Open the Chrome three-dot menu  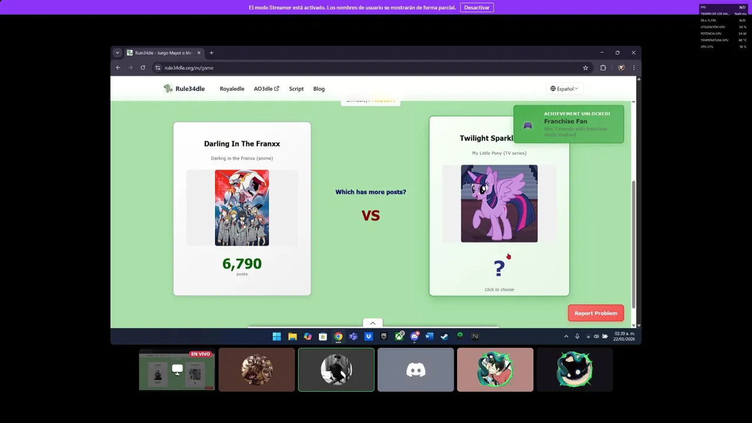click(633, 68)
